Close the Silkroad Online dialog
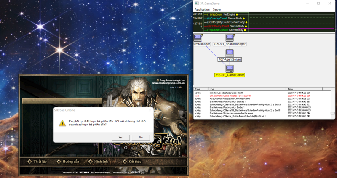The height and width of the screenshot is (178, 337). coord(150,110)
